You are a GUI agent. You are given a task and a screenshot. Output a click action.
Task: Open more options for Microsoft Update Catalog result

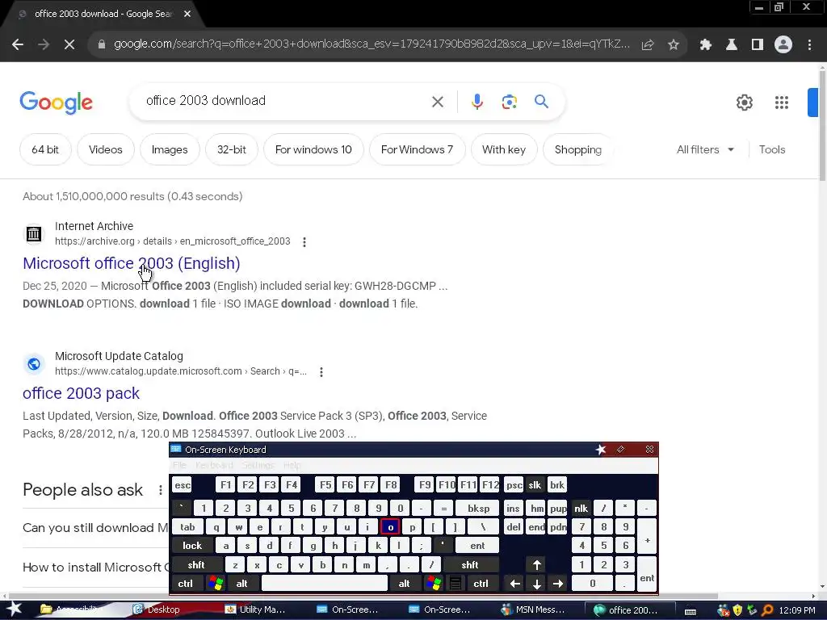click(x=321, y=372)
